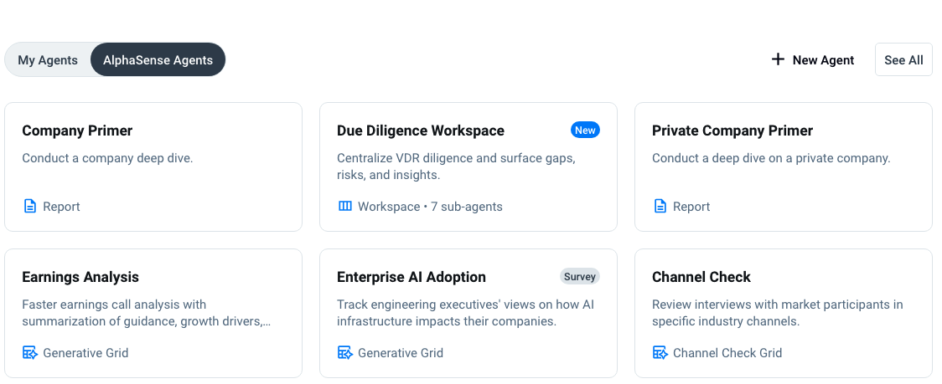Open the Due Diligence Workspace title
The image size is (942, 384).
(x=421, y=131)
